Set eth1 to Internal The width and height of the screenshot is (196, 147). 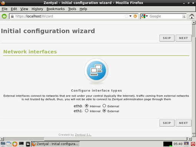[x=86, y=111]
